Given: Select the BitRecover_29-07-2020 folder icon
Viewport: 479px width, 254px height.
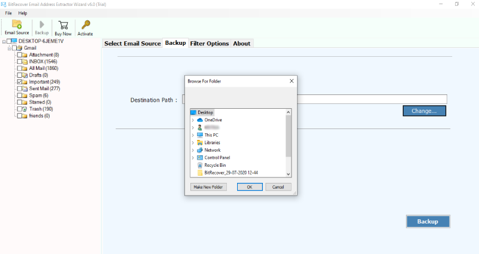Looking at the screenshot, I should [x=200, y=173].
